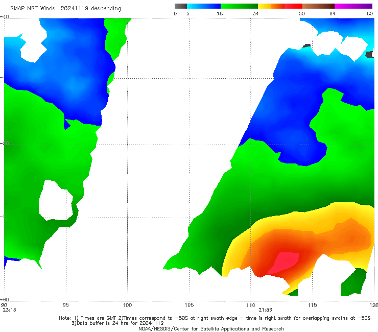The image size is (378, 332).
Task: Click the swath time "21:36"
Action: [265, 310]
